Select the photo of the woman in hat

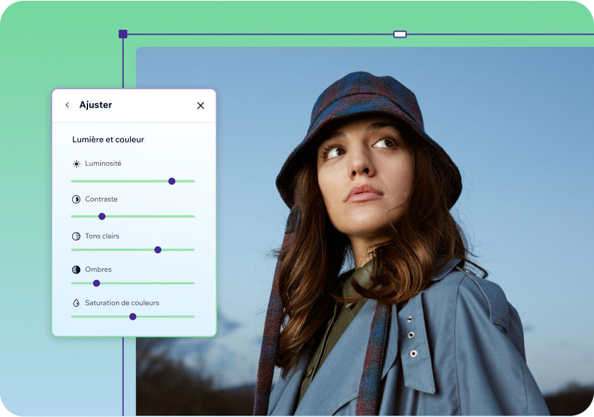365,231
